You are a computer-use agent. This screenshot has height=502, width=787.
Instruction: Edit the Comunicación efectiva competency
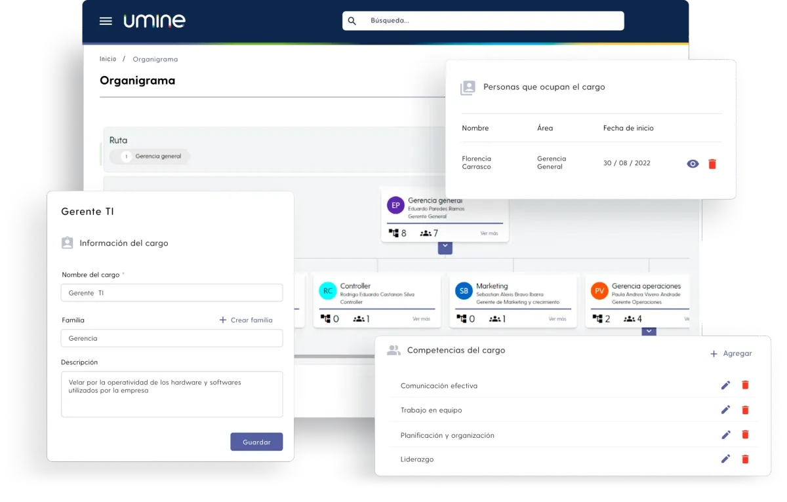725,385
